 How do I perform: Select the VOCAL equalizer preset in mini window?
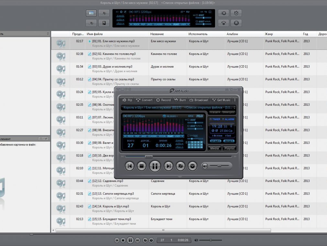(163, 136)
